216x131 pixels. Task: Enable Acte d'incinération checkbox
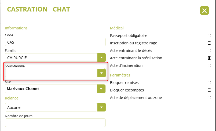tap(209, 65)
